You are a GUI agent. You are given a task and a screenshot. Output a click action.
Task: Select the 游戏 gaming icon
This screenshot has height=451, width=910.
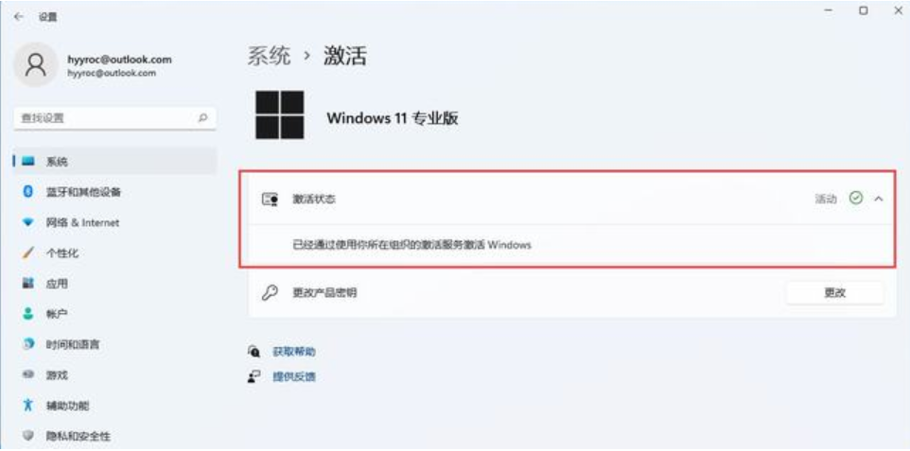(x=27, y=375)
